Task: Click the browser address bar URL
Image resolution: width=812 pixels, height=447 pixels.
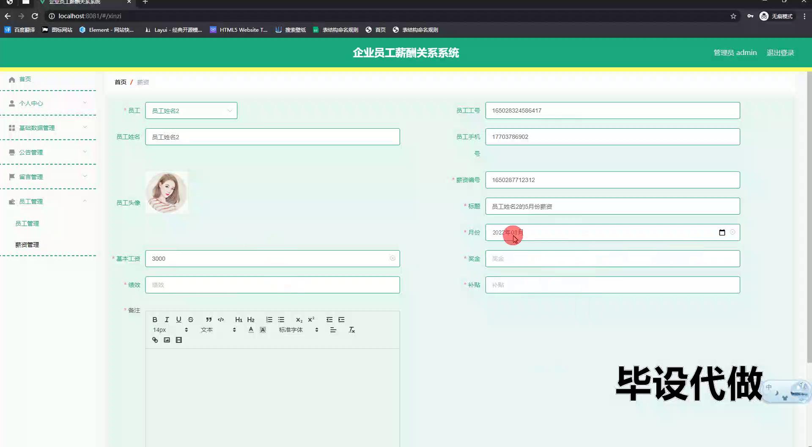Action: coord(90,16)
